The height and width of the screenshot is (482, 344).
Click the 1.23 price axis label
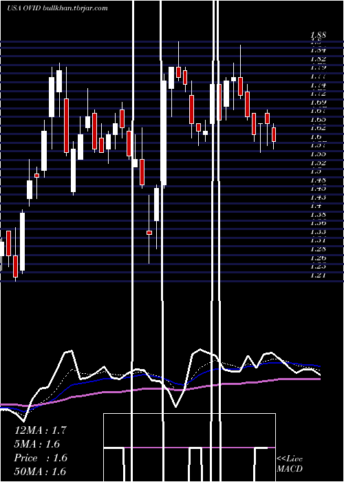point(318,266)
